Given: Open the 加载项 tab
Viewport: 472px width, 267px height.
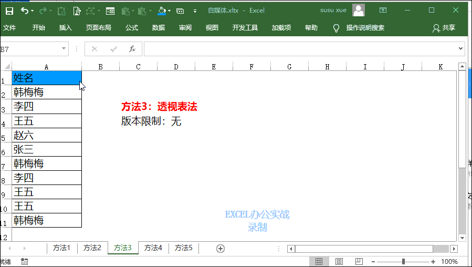Looking at the screenshot, I should click(281, 28).
